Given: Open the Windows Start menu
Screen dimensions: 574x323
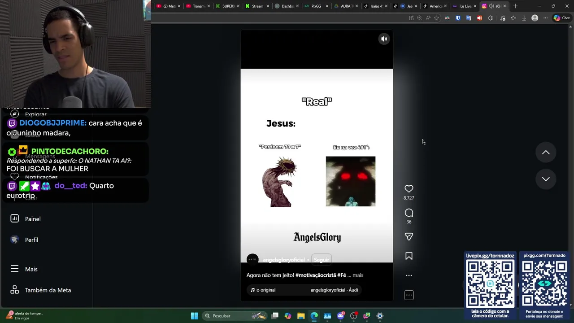Looking at the screenshot, I should tap(194, 316).
